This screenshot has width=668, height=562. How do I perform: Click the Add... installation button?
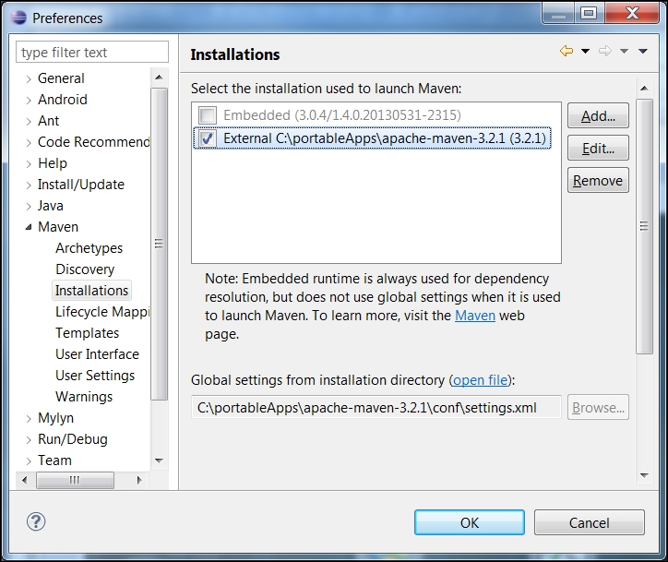[x=598, y=115]
